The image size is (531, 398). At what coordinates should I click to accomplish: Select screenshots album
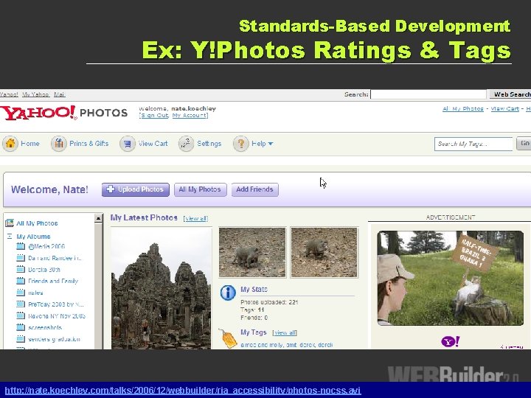[45, 327]
